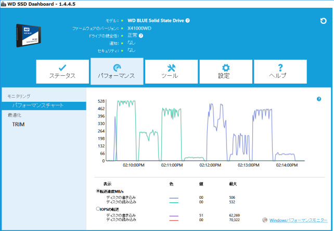This screenshot has height=231, width=334.
Task: Click the 最大 column header
Action: click(233, 184)
